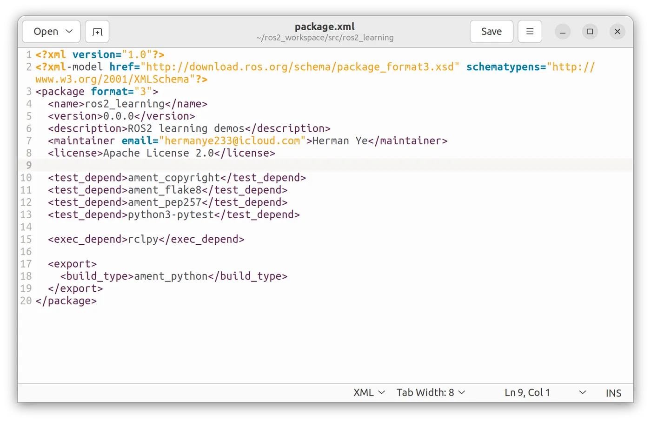Click the closing /export tag line
This screenshot has height=422, width=651.
pos(75,288)
